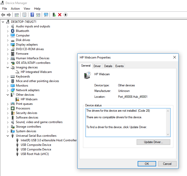The width and height of the screenshot is (187, 176).
Task: Click the Forward arrow toolbar icon
Action: pos(9,15)
